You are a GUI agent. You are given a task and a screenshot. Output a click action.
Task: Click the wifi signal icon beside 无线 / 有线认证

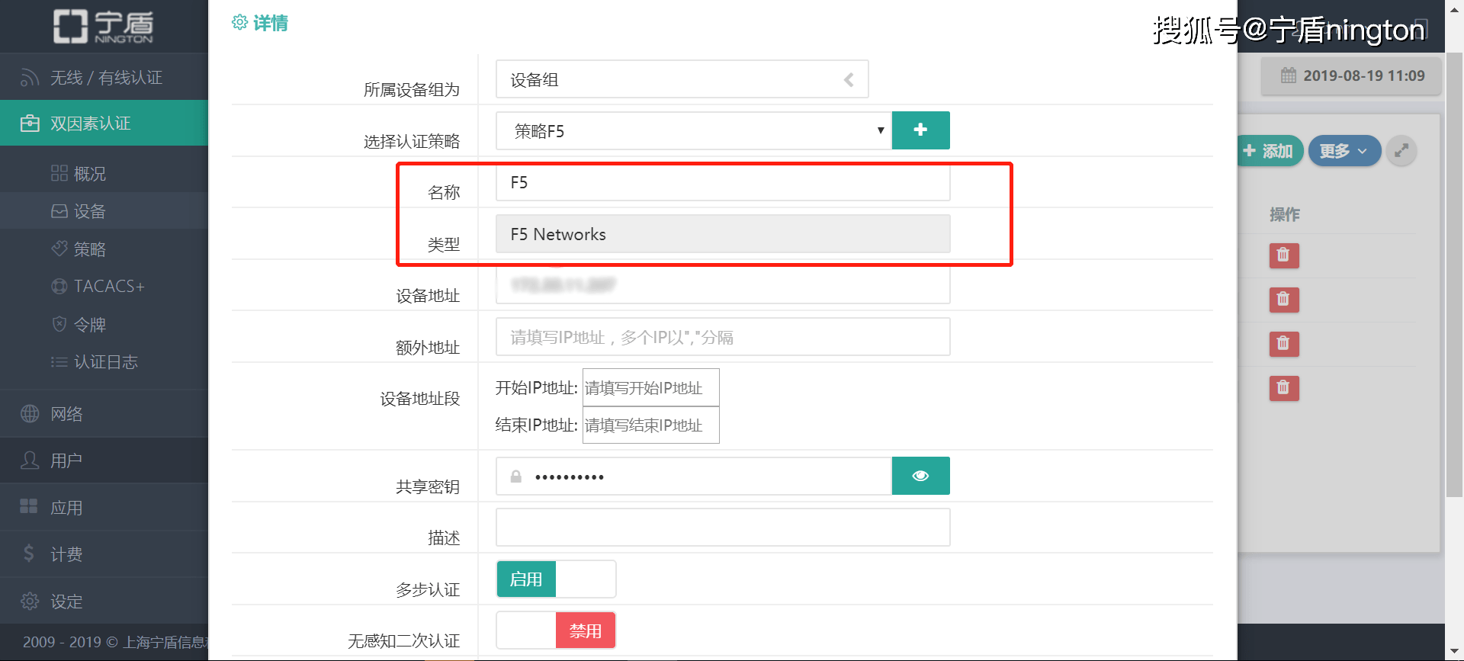[30, 78]
